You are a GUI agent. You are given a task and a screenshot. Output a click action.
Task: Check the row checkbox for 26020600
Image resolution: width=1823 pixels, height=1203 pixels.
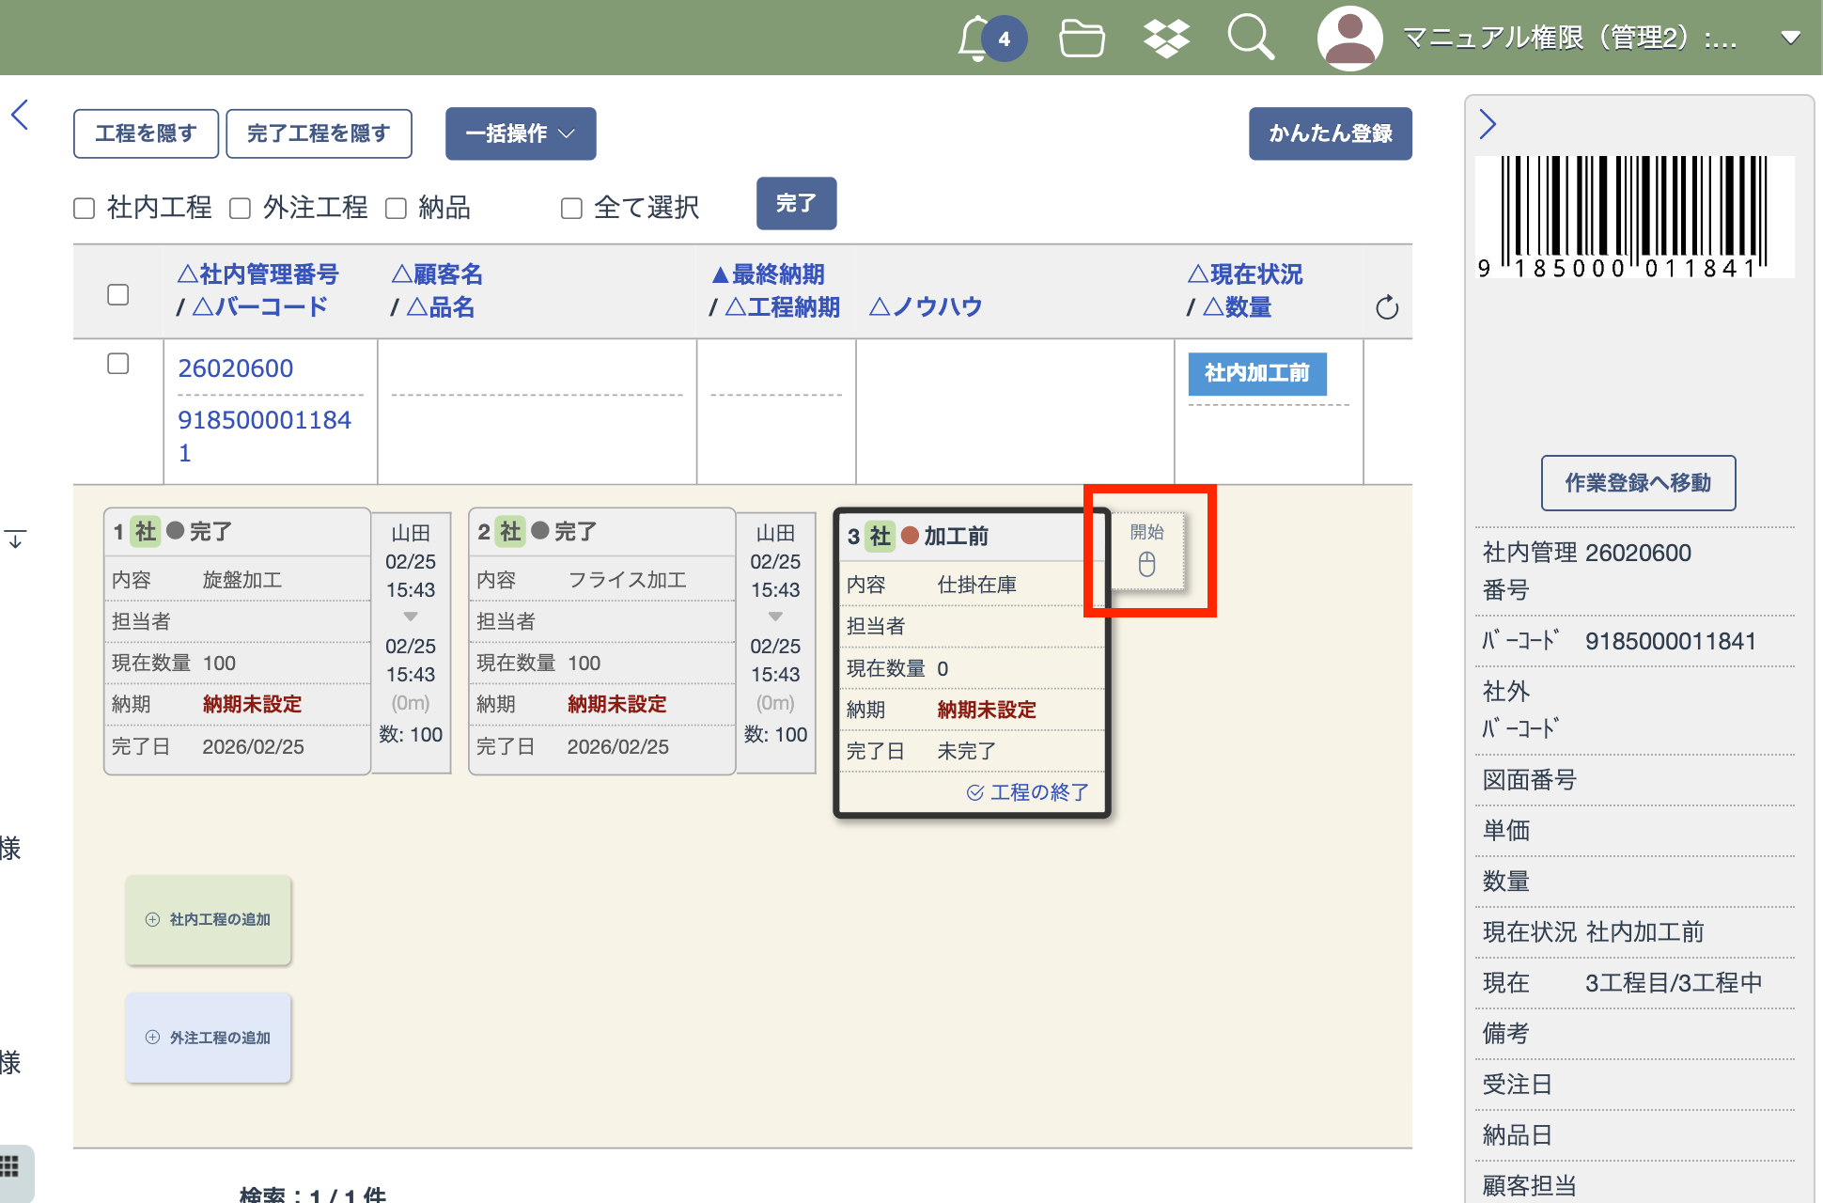coord(118,364)
